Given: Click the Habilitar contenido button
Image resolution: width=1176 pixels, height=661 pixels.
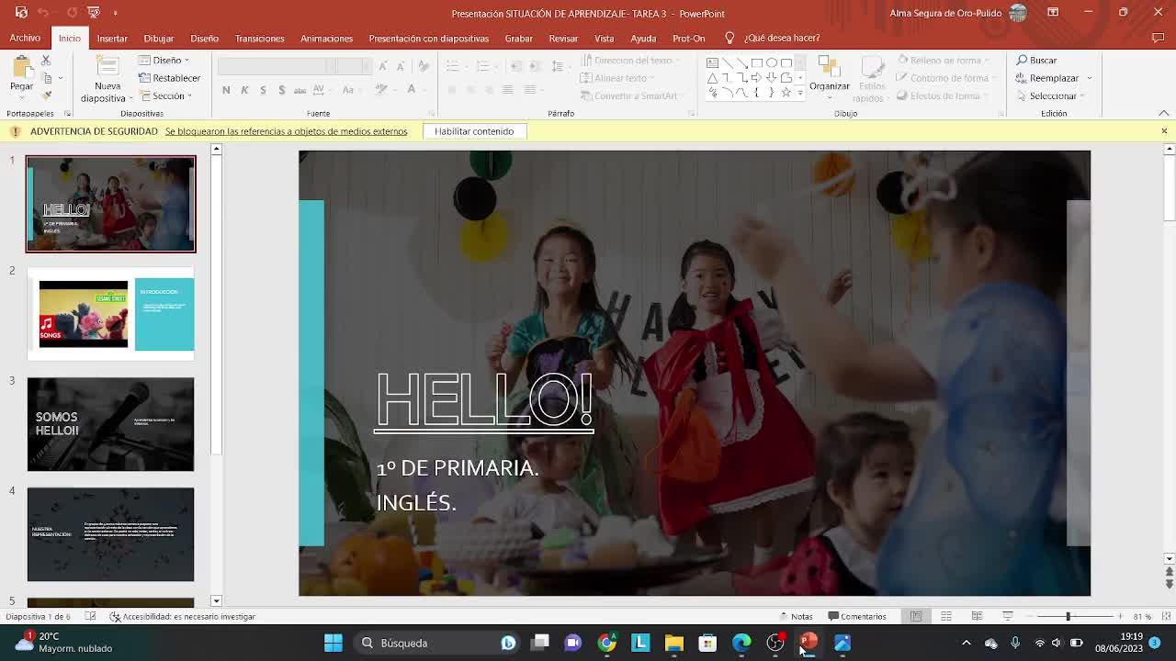Looking at the screenshot, I should click(x=474, y=131).
